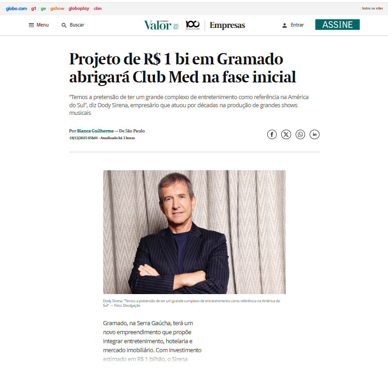This screenshot has width=388, height=381.
Task: Open the hamburger Menu icon
Action: click(x=31, y=25)
